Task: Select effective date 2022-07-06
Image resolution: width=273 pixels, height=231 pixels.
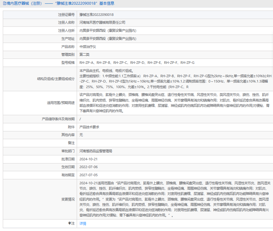Action: (89, 167)
